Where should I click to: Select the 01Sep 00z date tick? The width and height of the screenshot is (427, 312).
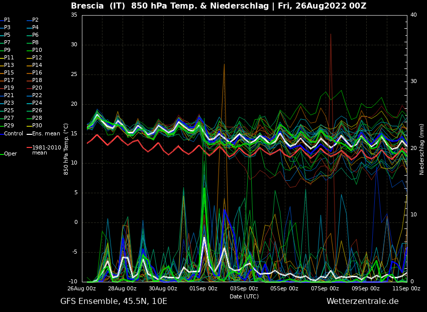(x=203, y=289)
